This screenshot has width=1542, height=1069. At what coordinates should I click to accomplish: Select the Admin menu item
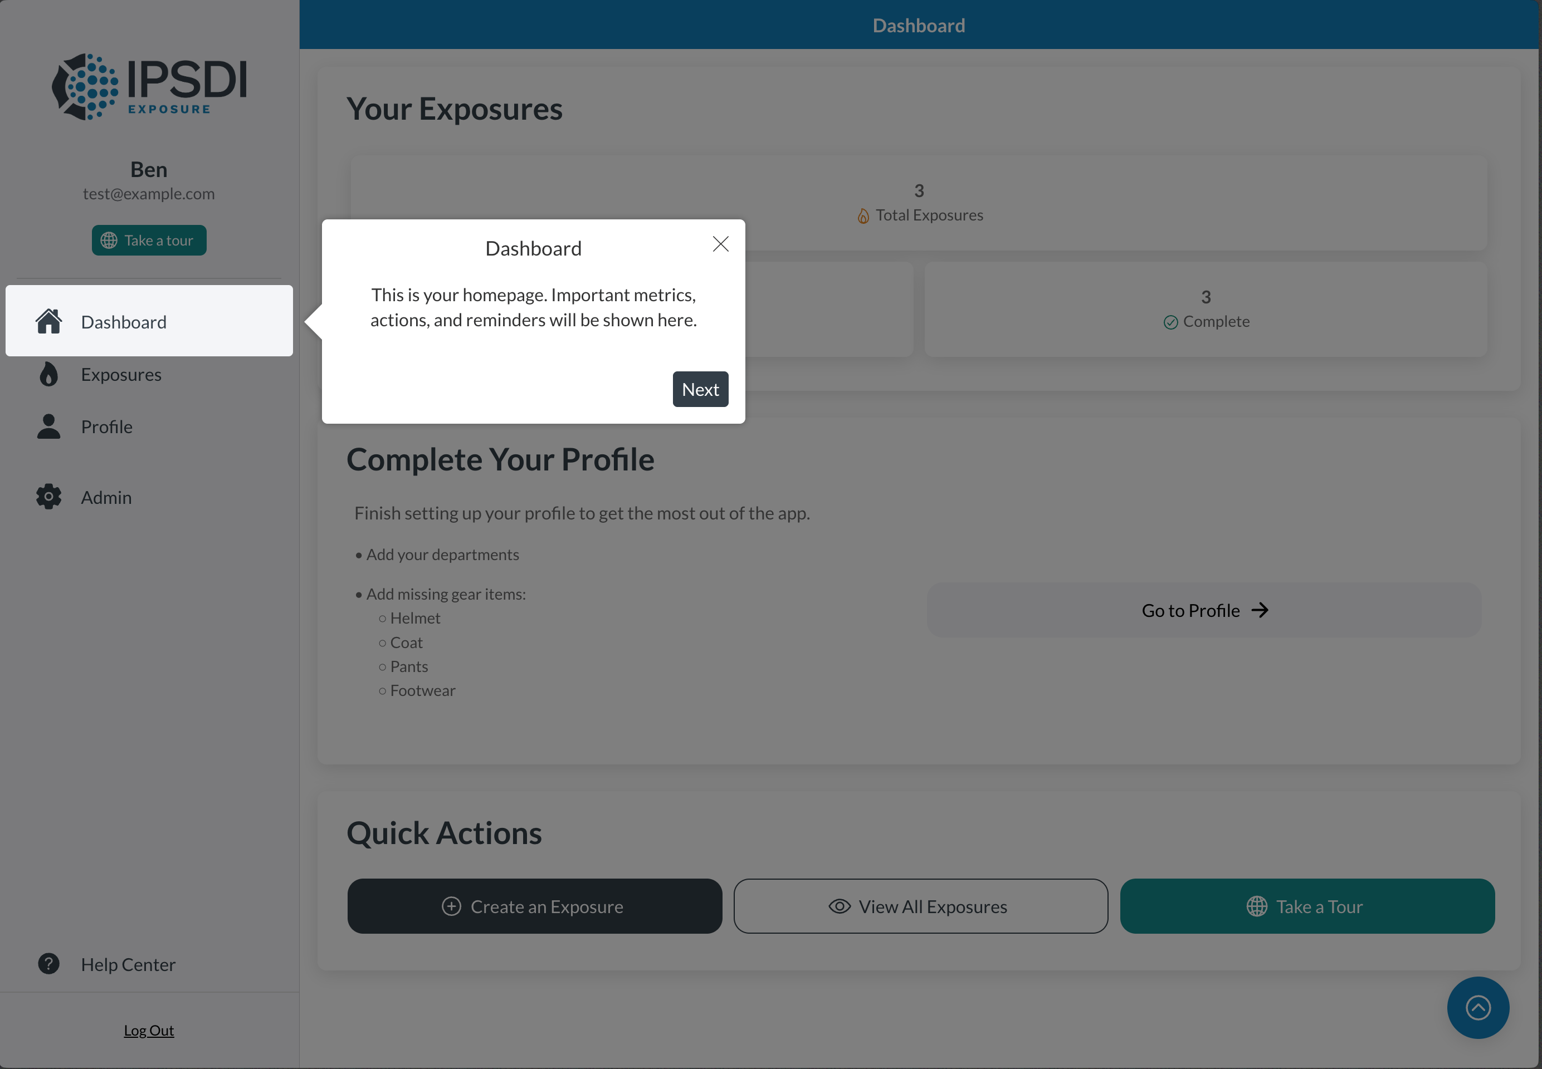tap(106, 498)
